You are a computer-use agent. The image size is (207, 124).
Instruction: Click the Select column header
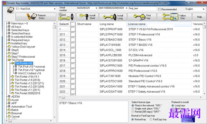[64, 24]
